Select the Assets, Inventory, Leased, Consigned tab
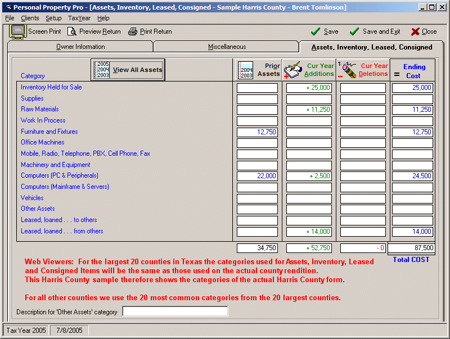This screenshot has width=450, height=339. [x=372, y=47]
